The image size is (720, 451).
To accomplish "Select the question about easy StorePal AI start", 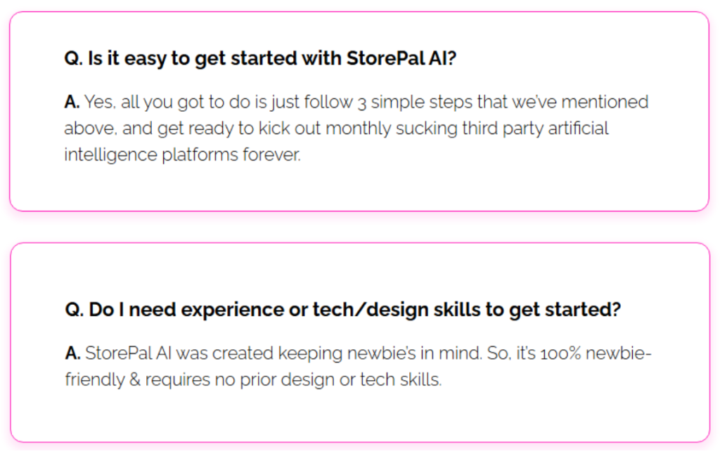I will (x=260, y=59).
